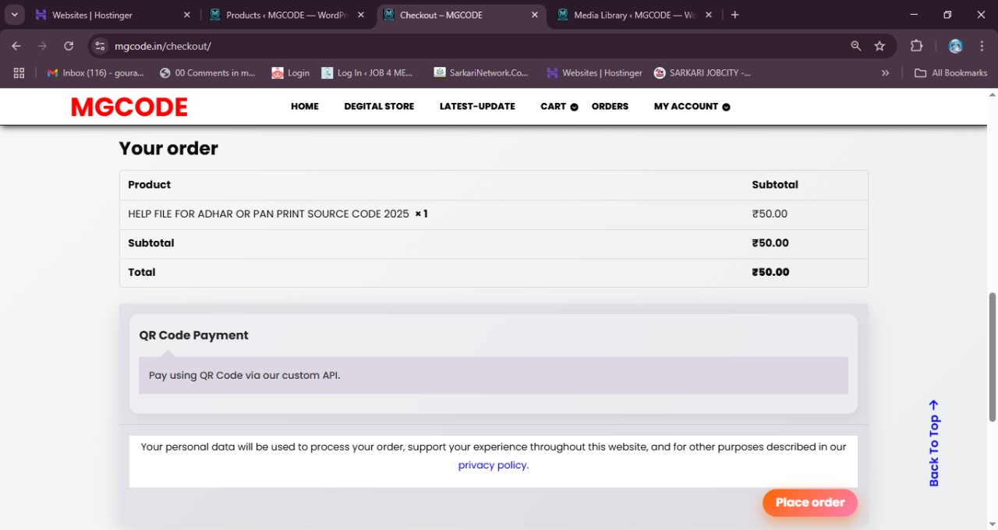This screenshot has width=998, height=530.
Task: Reload the checkout page
Action: point(69,46)
